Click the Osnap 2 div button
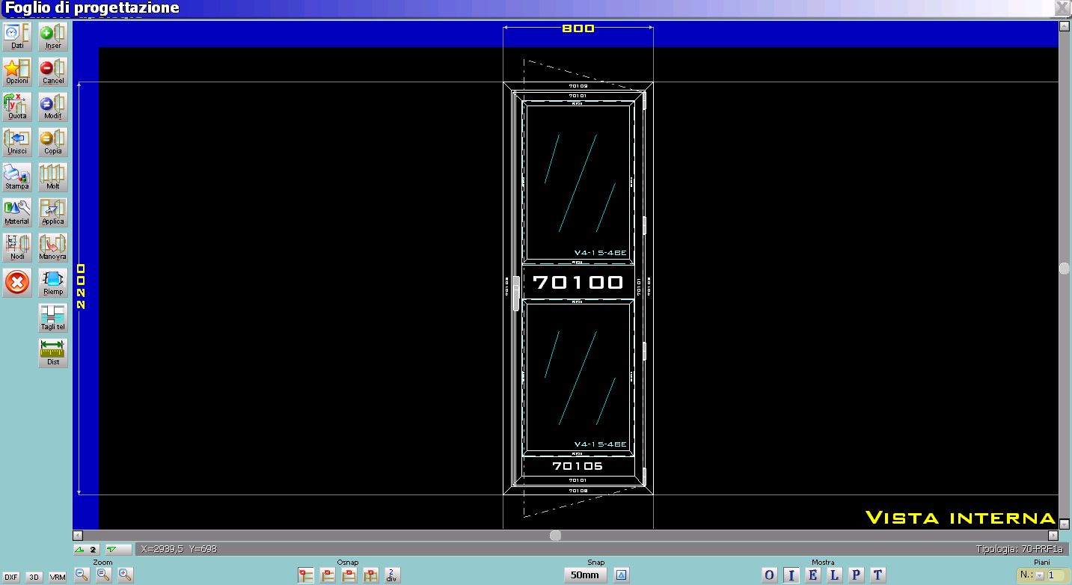This screenshot has width=1072, height=585. pos(391,575)
